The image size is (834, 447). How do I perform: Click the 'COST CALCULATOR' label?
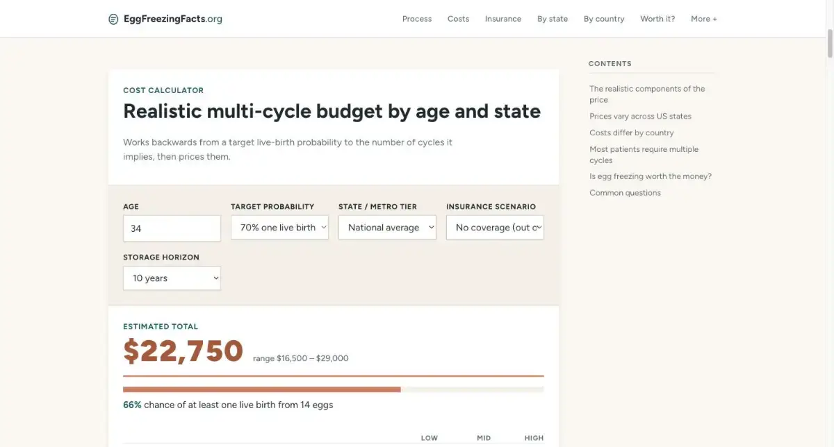pyautogui.click(x=163, y=90)
